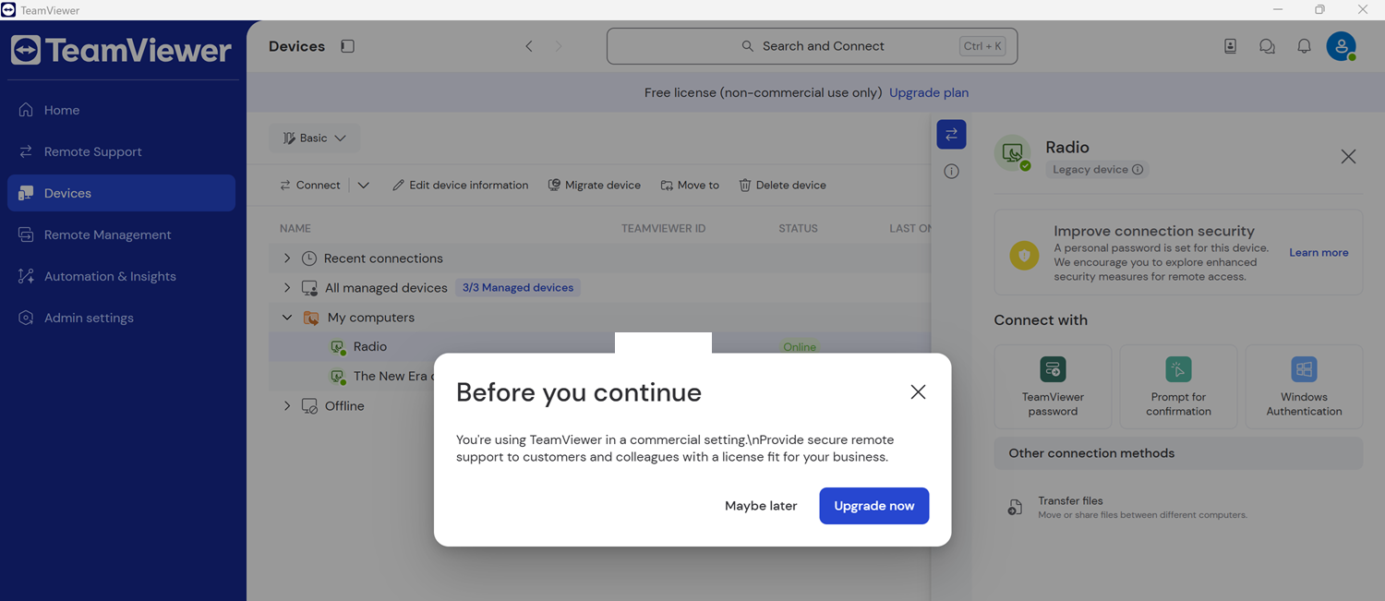The width and height of the screenshot is (1385, 601).
Task: Follow the Upgrade plan link
Action: [929, 92]
